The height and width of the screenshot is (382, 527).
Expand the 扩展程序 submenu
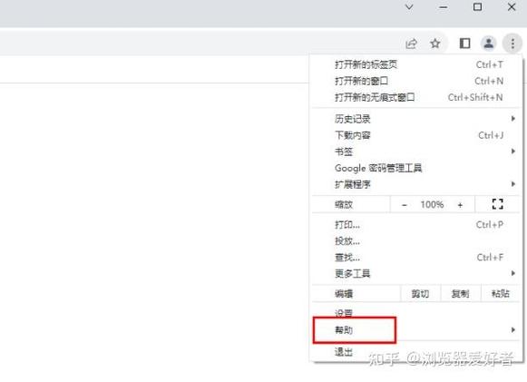[416, 184]
